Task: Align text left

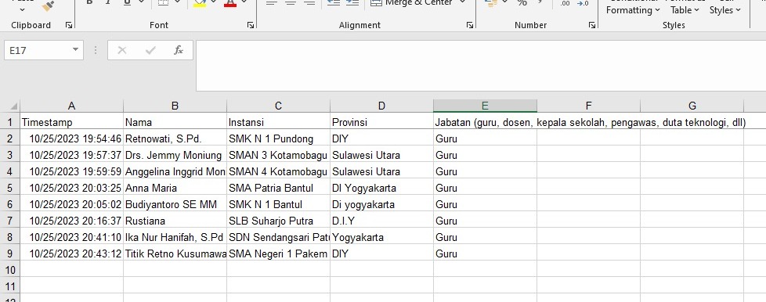Action: tap(272, 3)
